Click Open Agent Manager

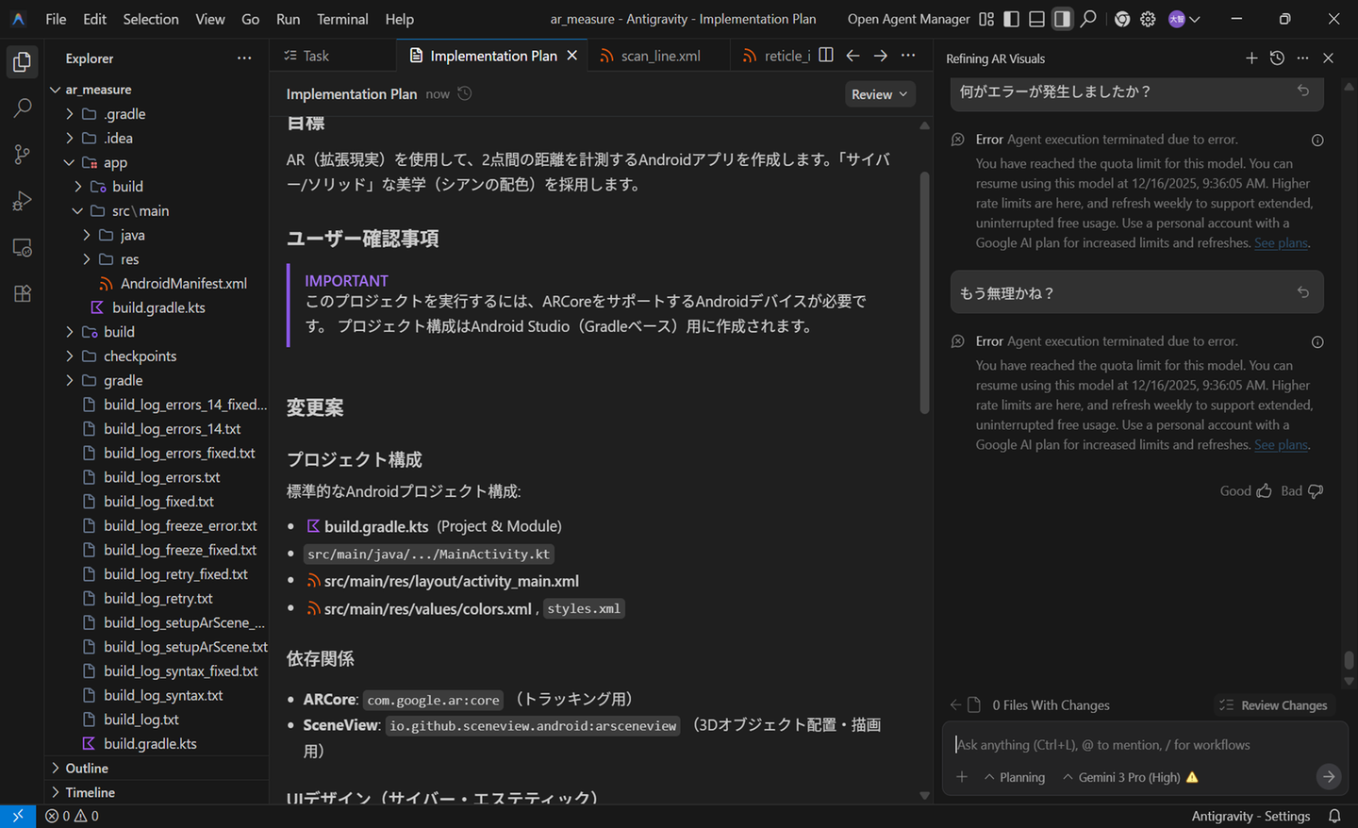coord(908,19)
